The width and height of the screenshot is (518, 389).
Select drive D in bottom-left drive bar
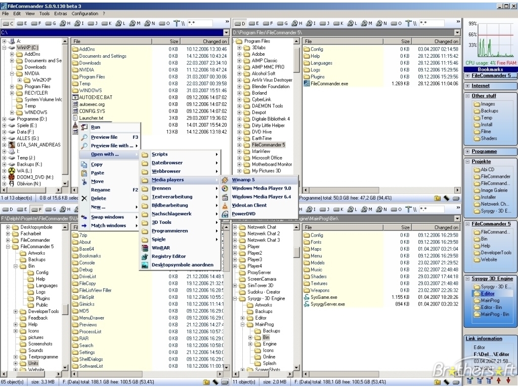click(7, 209)
